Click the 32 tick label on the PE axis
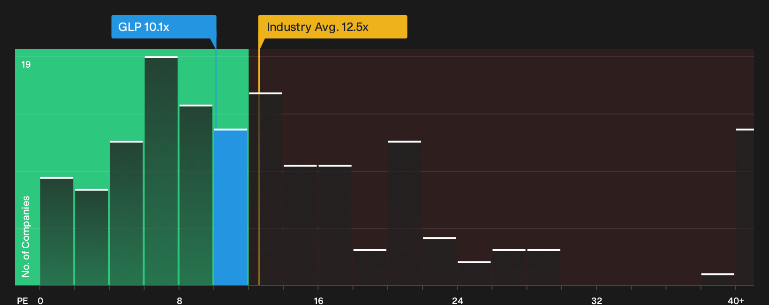 (x=596, y=301)
